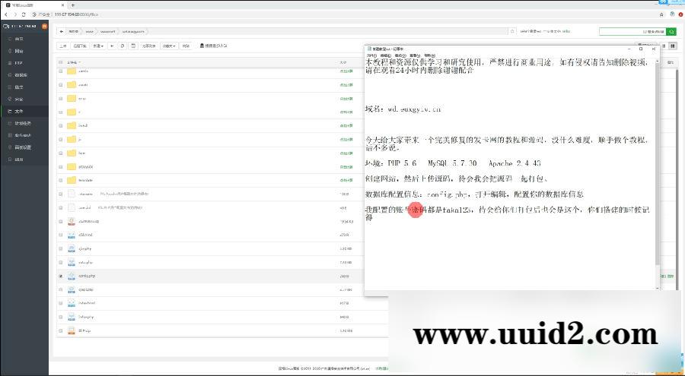Viewport: 685px width, 376px height.
Task: Click the go-back arrow button in file toolbar
Action: [113, 46]
